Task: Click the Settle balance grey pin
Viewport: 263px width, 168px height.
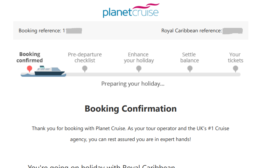Action: (x=190, y=69)
